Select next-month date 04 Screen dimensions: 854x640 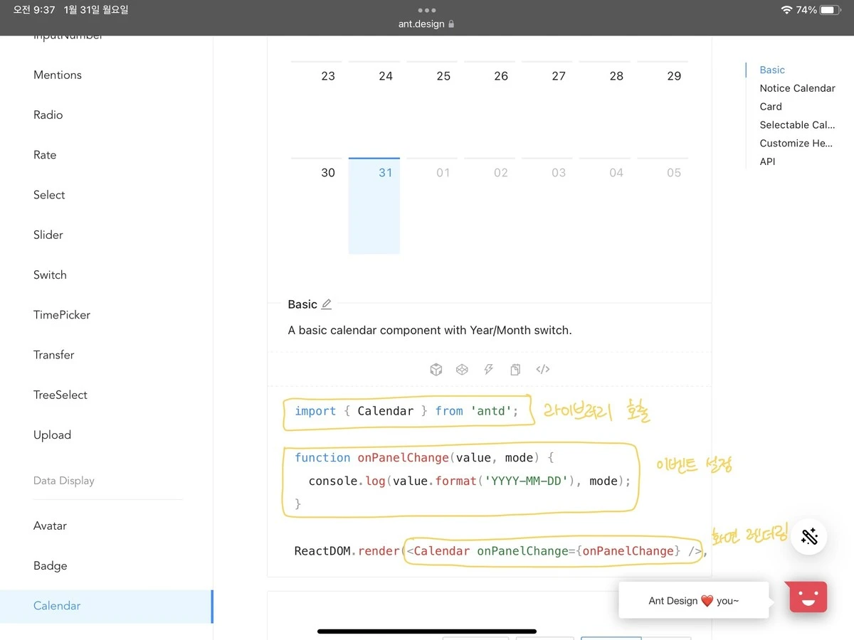tap(604, 206)
